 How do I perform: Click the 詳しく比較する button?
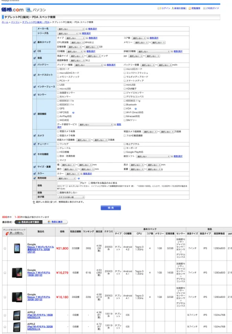(x=16, y=233)
